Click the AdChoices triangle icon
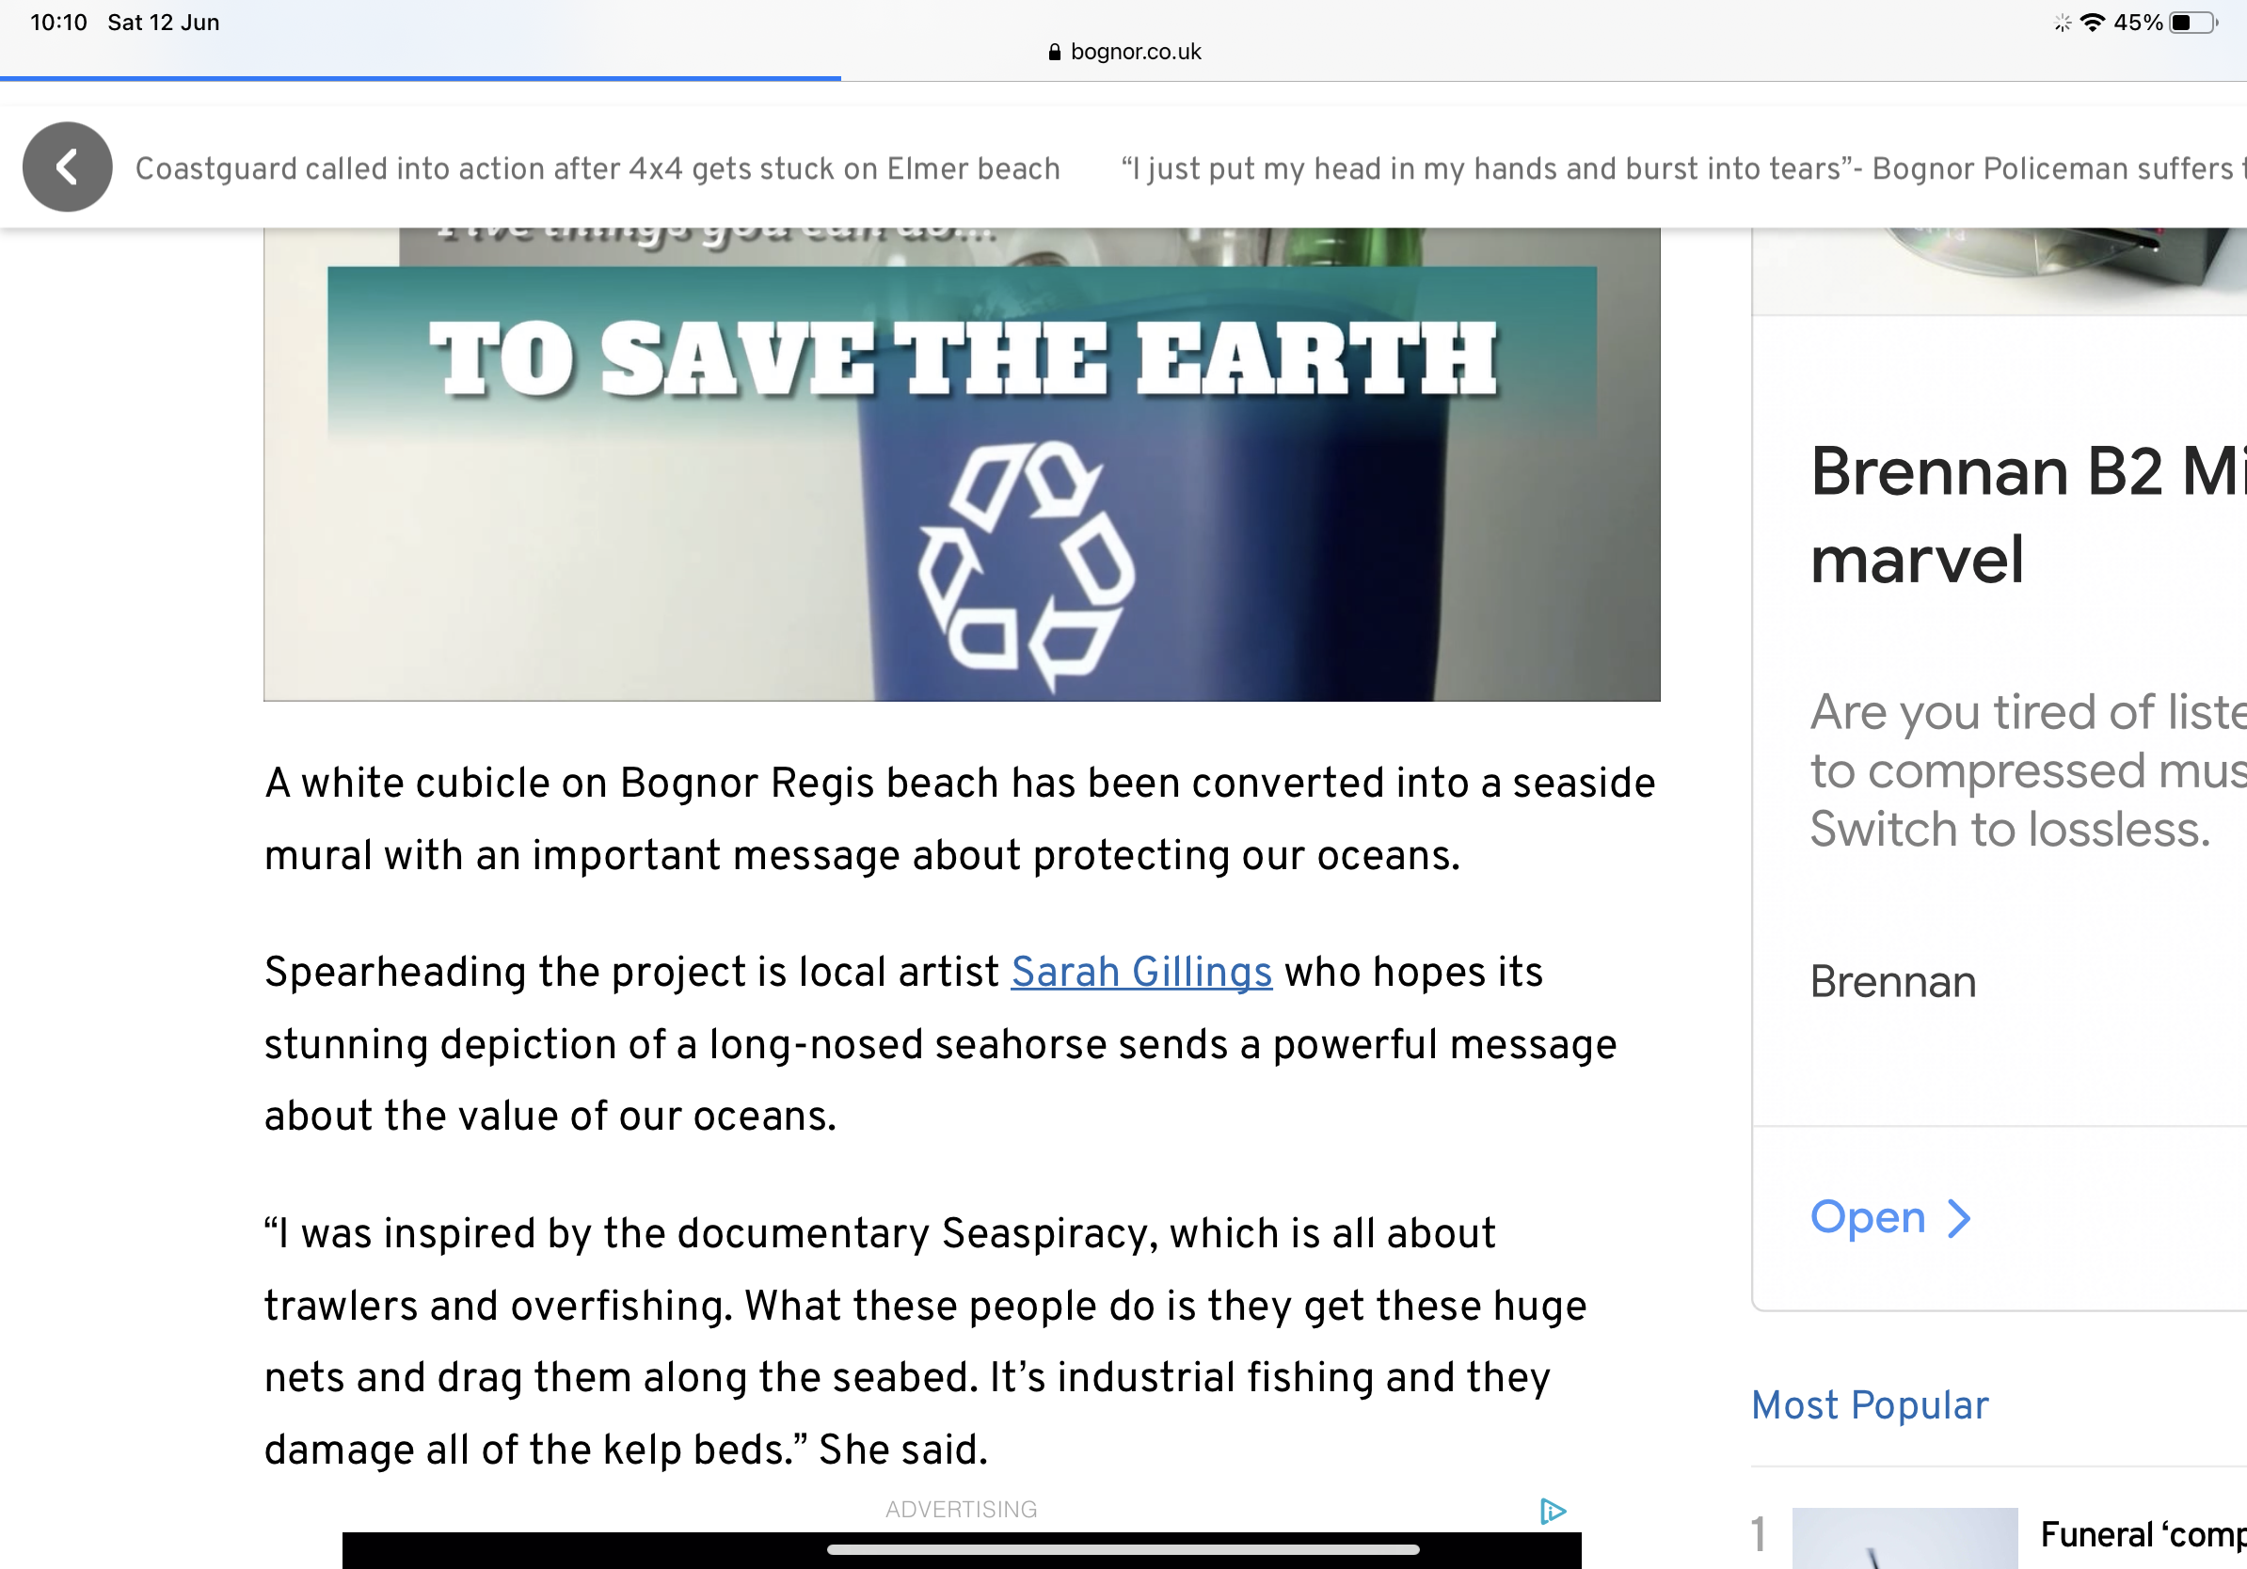This screenshot has height=1569, width=2247. 1554,1512
